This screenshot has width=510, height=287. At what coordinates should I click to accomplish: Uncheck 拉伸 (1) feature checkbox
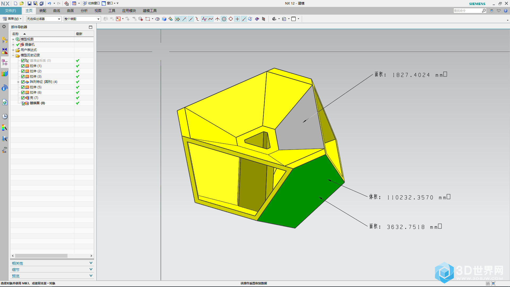(x=23, y=66)
